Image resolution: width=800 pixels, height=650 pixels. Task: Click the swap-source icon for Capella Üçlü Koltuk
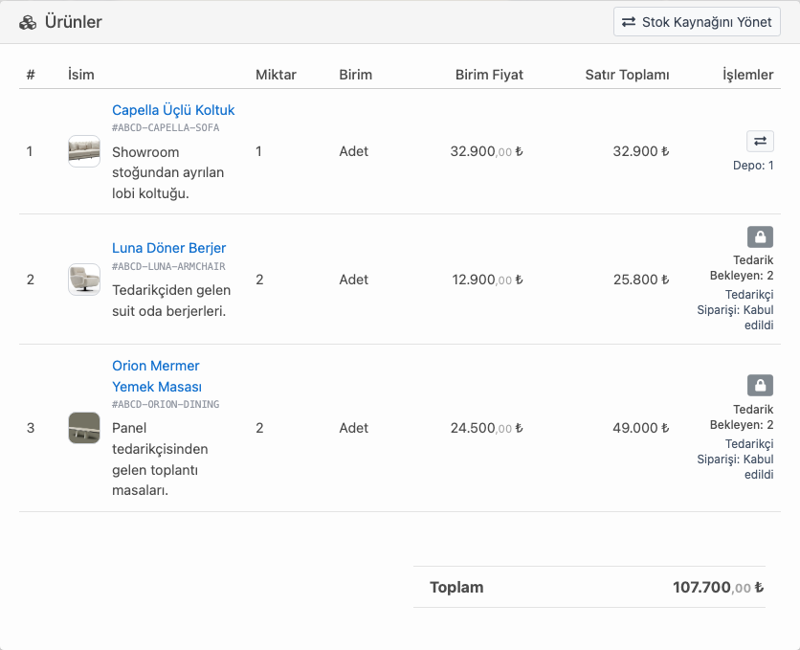point(760,142)
